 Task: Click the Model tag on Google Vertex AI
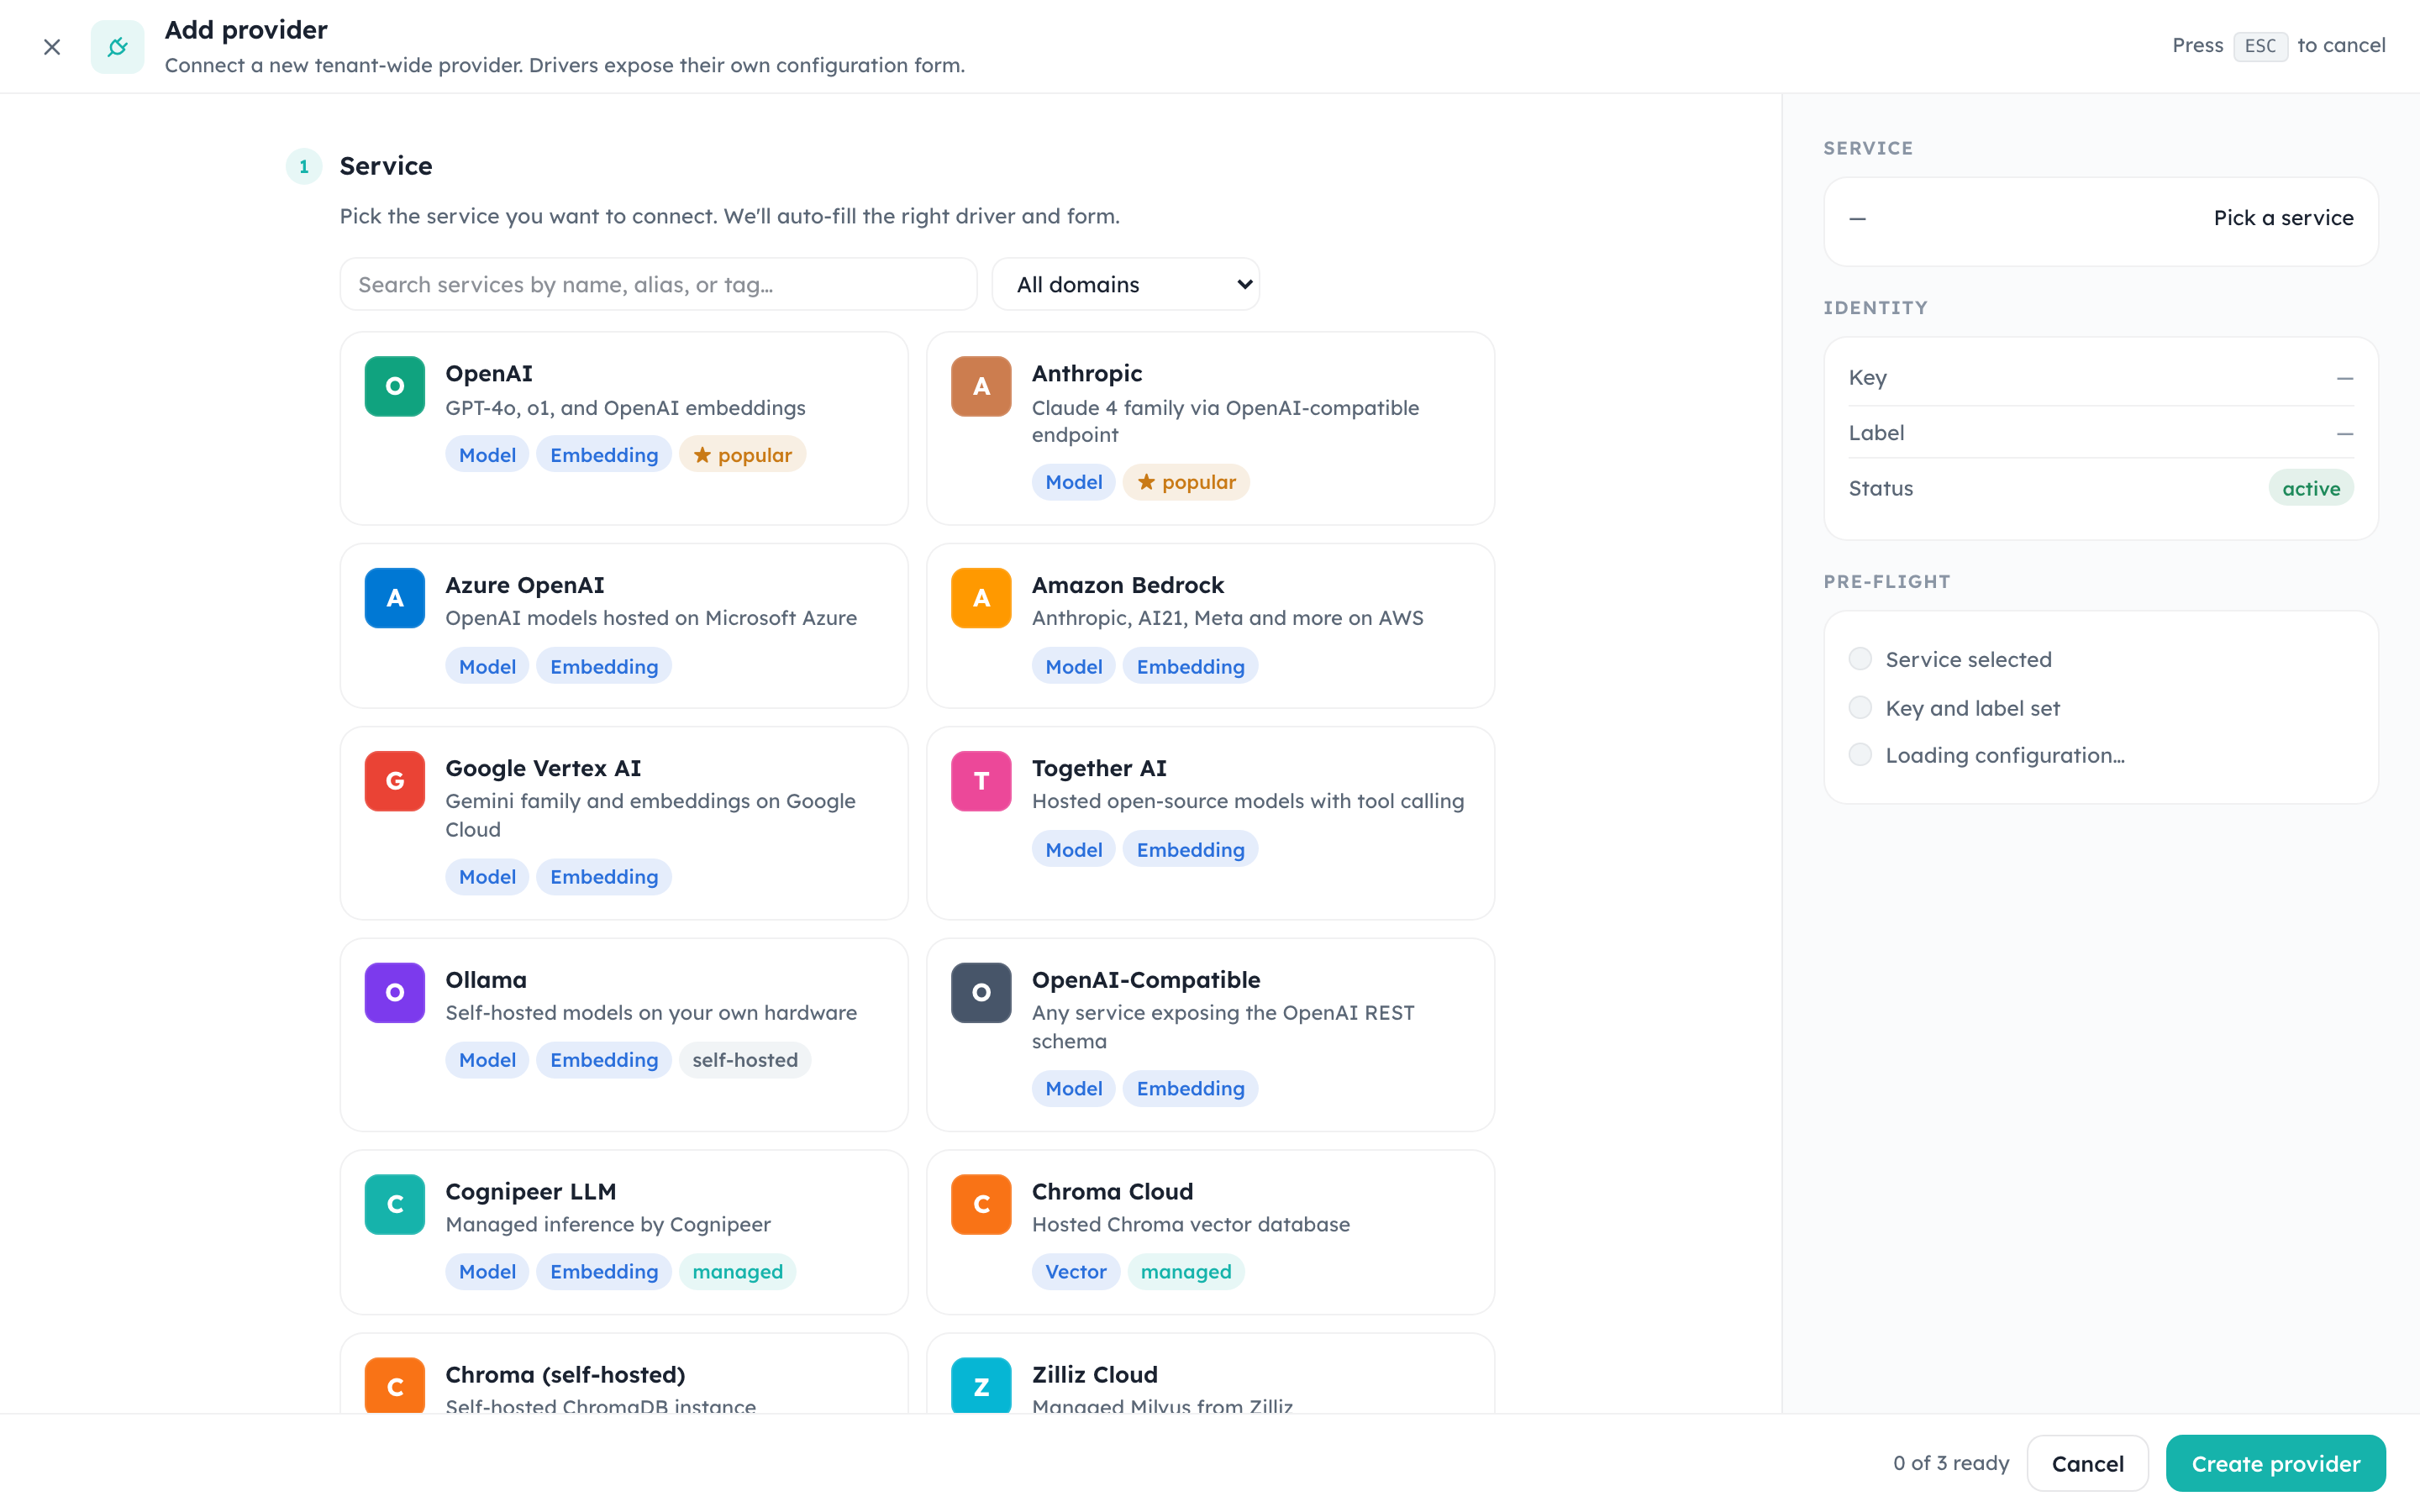(487, 877)
